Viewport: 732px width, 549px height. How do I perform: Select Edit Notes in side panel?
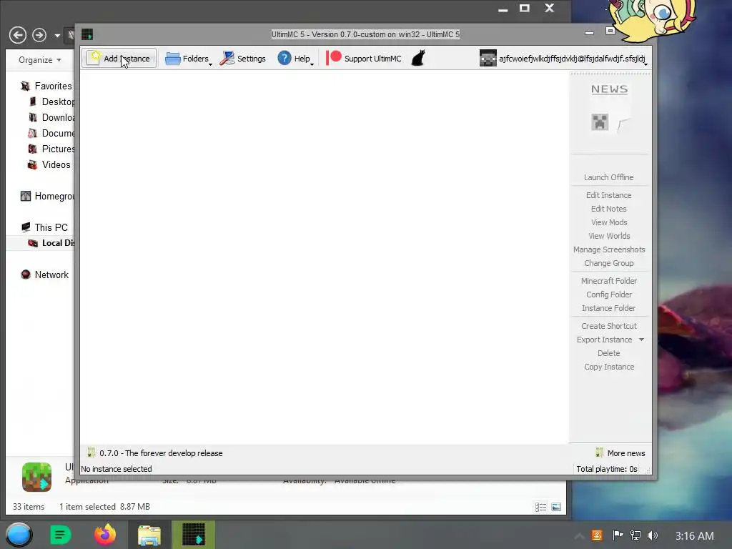coord(608,209)
